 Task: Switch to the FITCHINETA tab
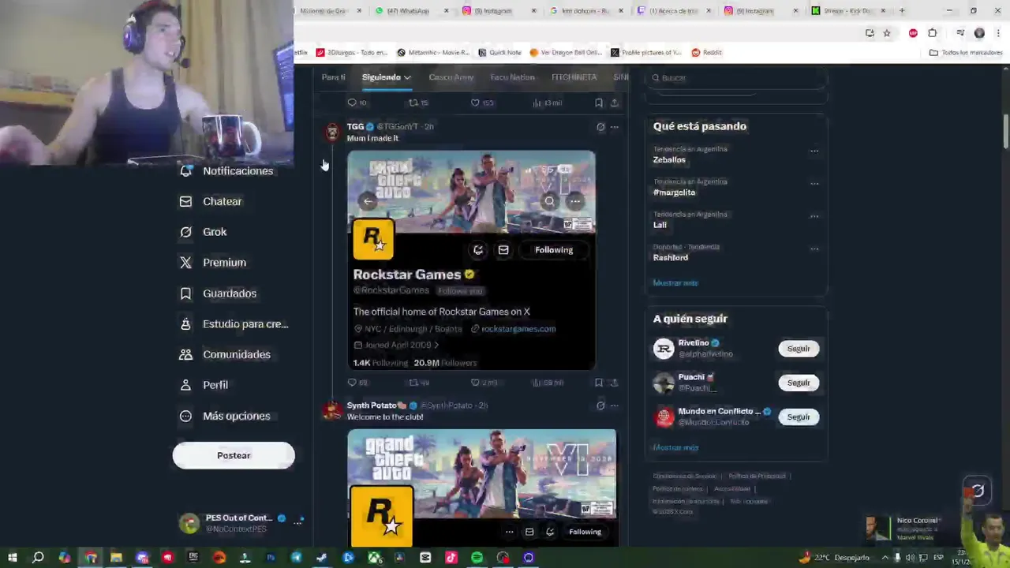[x=574, y=77]
